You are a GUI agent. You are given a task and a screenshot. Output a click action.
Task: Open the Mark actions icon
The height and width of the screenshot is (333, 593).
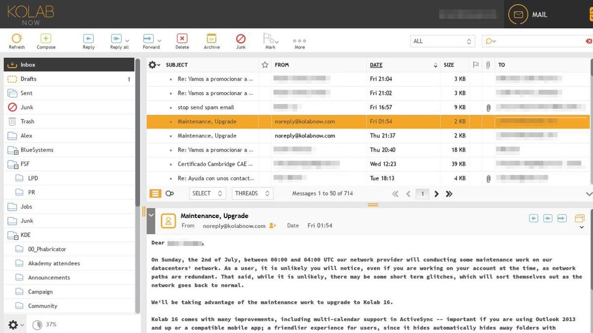click(x=268, y=38)
